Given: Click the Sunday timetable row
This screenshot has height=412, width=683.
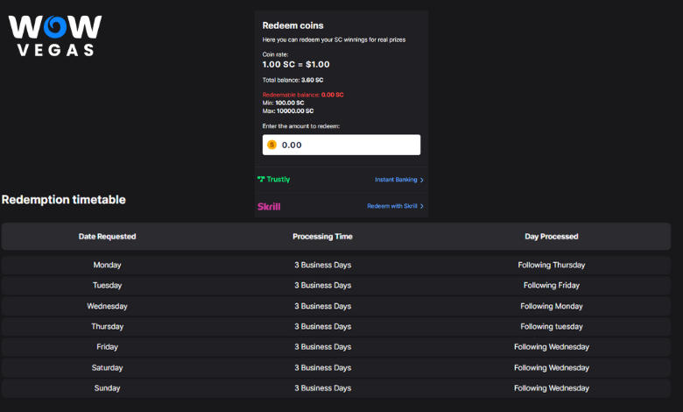Looking at the screenshot, I should click(336, 388).
